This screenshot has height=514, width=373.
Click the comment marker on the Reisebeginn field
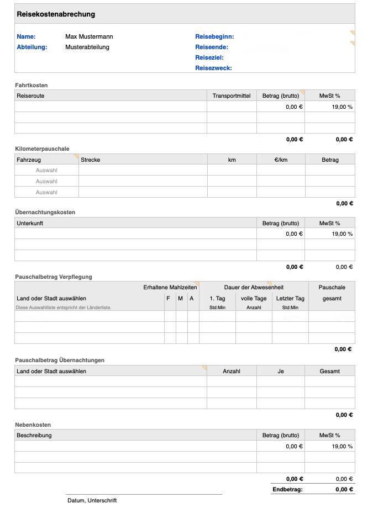[353, 33]
